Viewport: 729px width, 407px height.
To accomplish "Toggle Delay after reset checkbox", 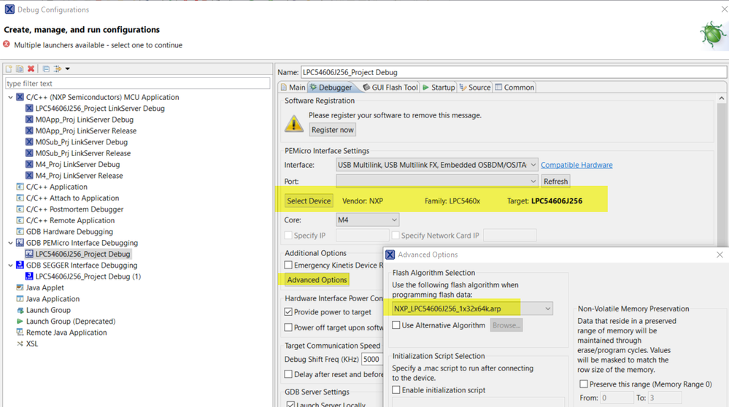I will click(x=289, y=374).
